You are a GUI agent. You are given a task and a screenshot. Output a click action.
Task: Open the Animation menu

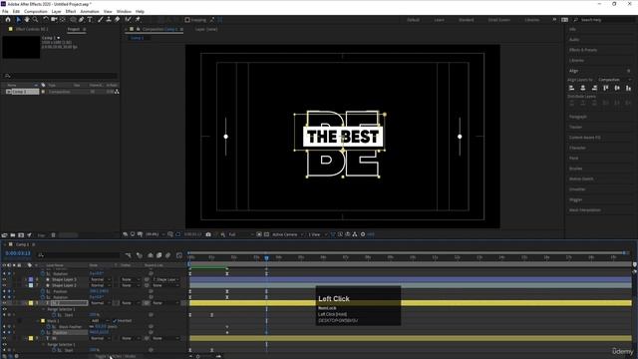(90, 11)
